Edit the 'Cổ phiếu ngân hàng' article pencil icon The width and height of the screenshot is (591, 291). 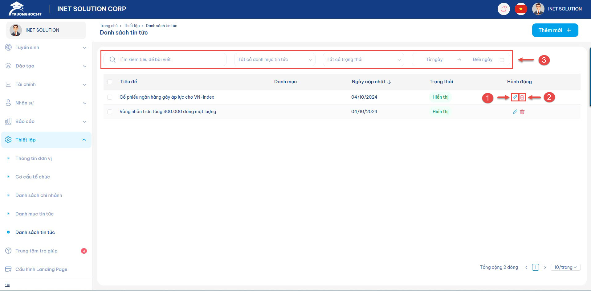[515, 97]
